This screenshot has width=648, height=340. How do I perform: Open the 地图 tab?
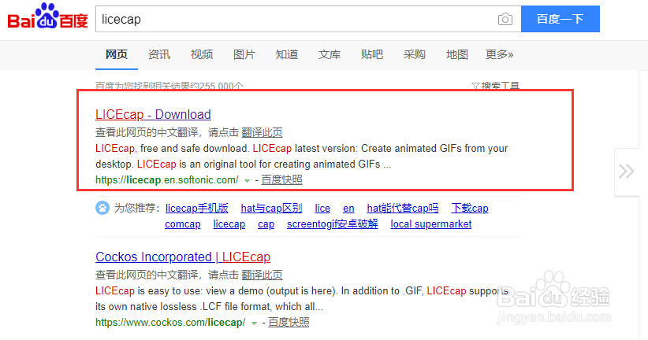click(457, 54)
